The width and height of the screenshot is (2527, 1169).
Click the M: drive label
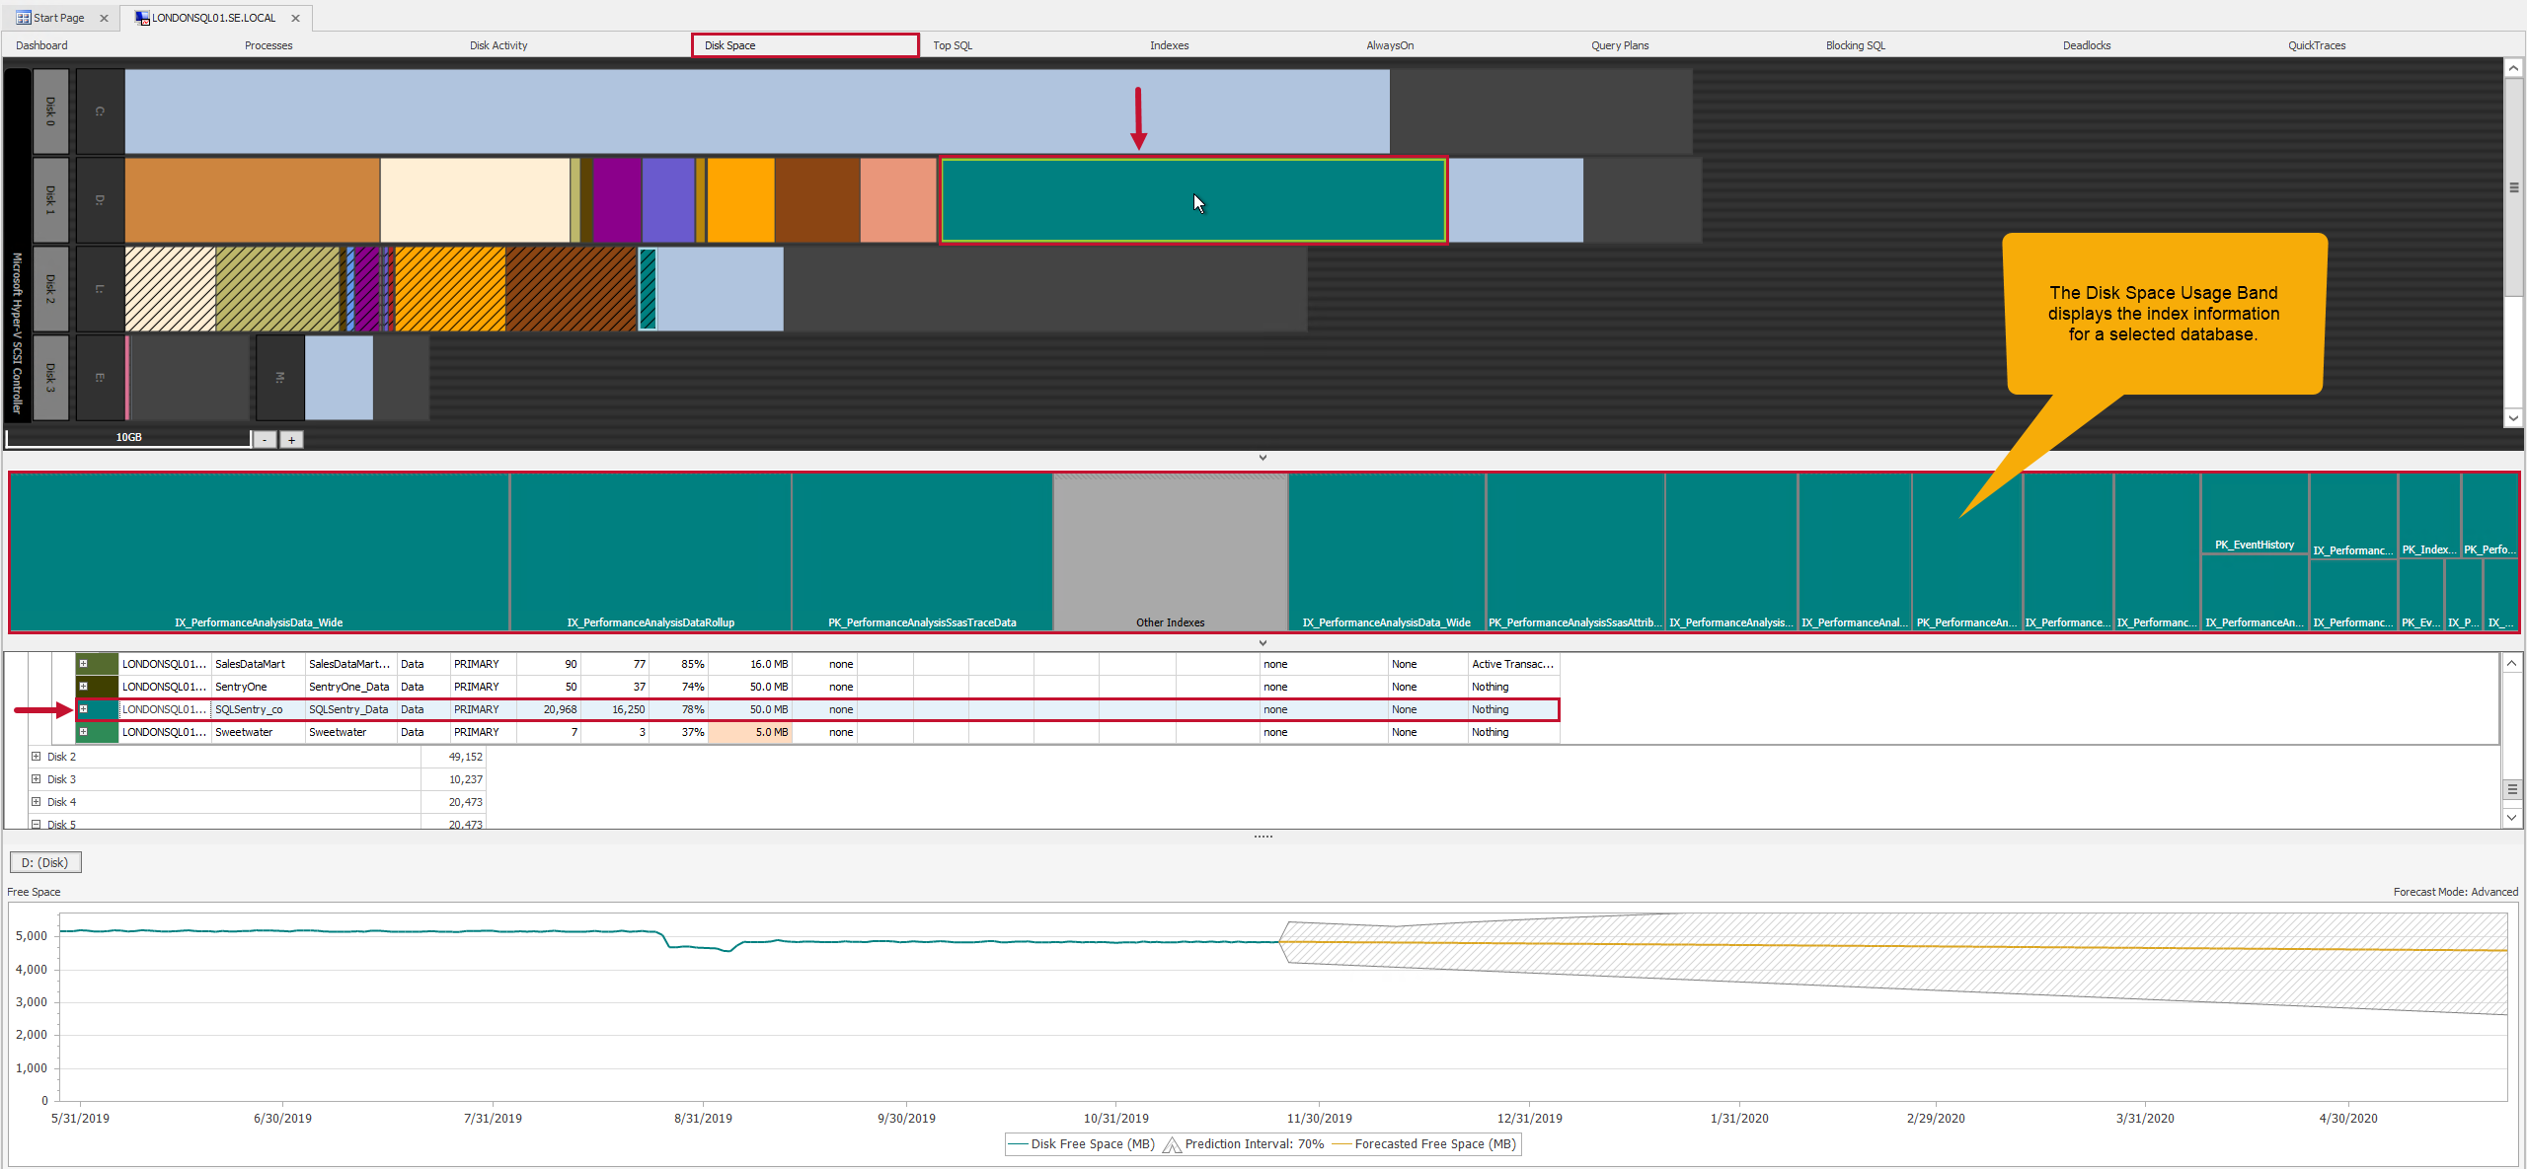[x=280, y=377]
